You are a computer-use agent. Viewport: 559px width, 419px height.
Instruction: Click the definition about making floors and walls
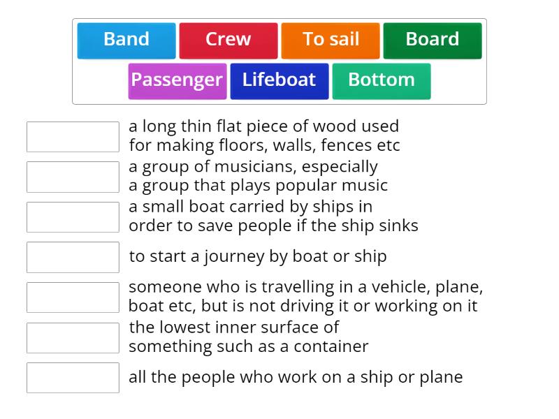[x=264, y=135]
